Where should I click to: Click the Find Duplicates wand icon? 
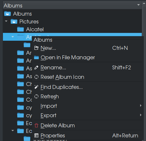pos(36,87)
